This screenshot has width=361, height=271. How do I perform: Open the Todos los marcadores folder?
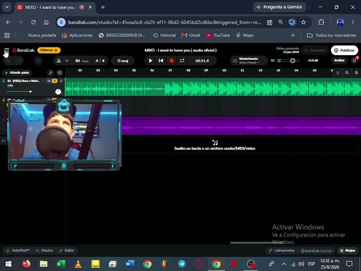point(332,35)
